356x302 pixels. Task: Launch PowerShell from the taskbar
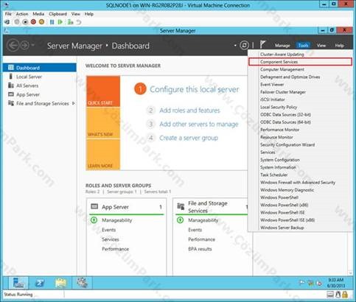click(x=40, y=283)
